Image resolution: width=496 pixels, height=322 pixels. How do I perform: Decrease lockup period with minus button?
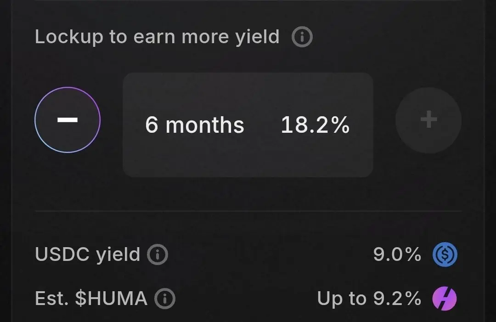coord(68,120)
